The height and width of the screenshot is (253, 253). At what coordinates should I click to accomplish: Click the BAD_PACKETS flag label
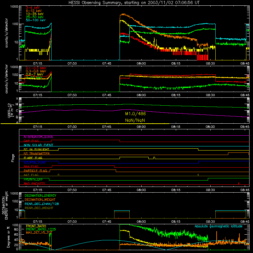pos(34,183)
